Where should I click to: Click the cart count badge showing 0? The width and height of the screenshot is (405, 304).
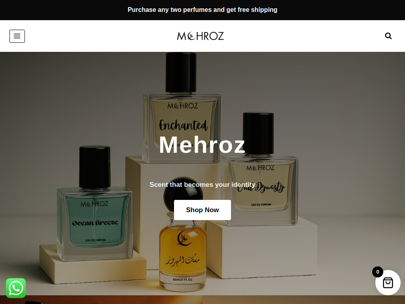(x=378, y=272)
